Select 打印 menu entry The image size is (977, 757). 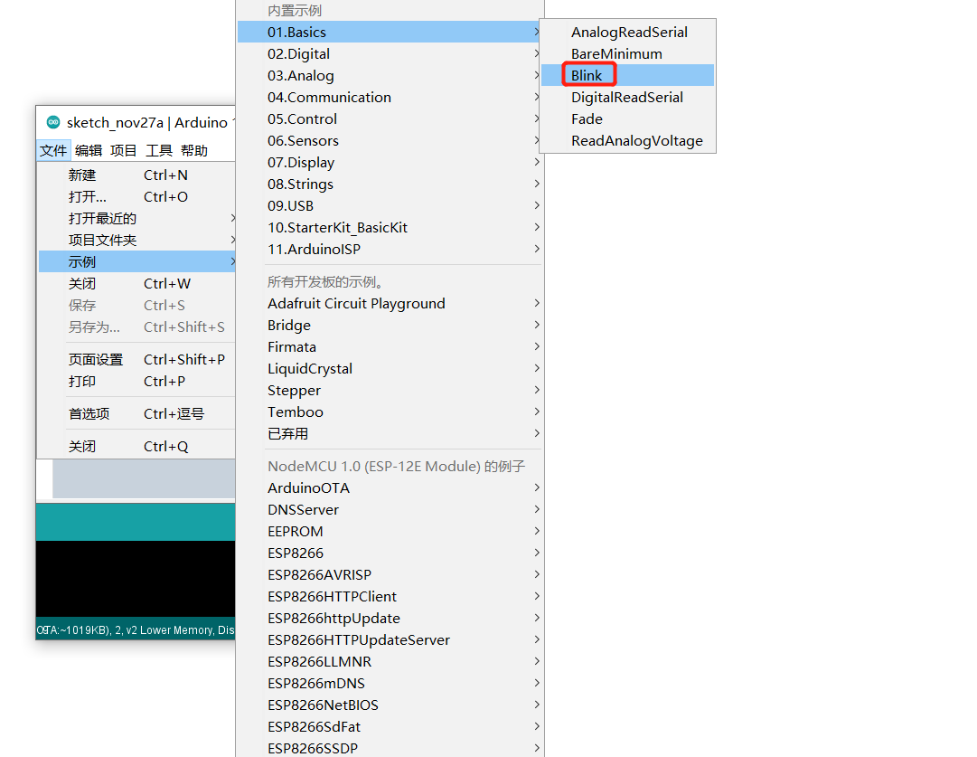137,382
